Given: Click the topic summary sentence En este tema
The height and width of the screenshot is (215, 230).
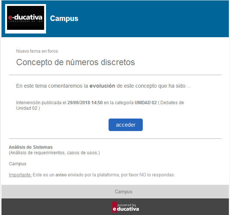Looking at the screenshot, I should tap(103, 86).
